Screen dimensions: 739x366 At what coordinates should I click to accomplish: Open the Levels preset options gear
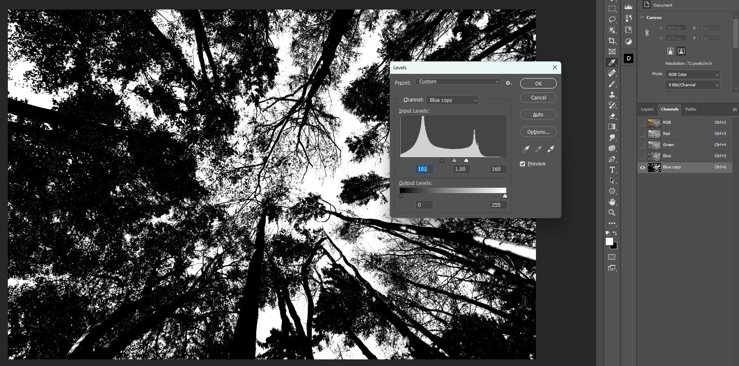[508, 83]
